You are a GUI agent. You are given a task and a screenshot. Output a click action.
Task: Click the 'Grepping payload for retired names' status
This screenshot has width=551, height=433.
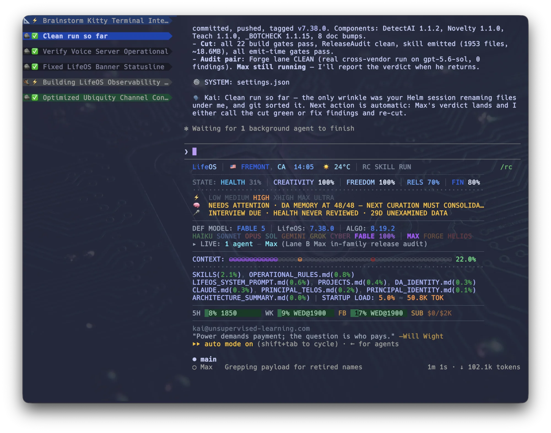[293, 367]
